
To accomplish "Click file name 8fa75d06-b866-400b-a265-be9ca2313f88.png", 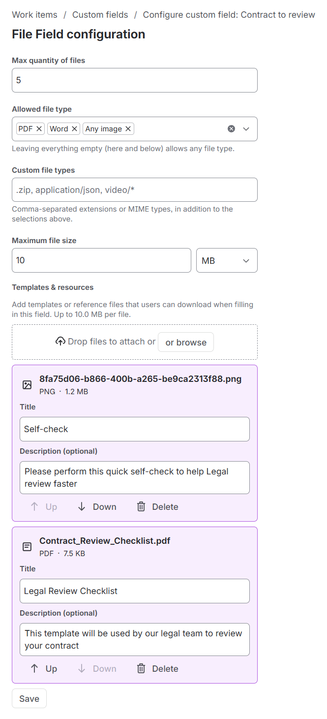I will (x=141, y=379).
